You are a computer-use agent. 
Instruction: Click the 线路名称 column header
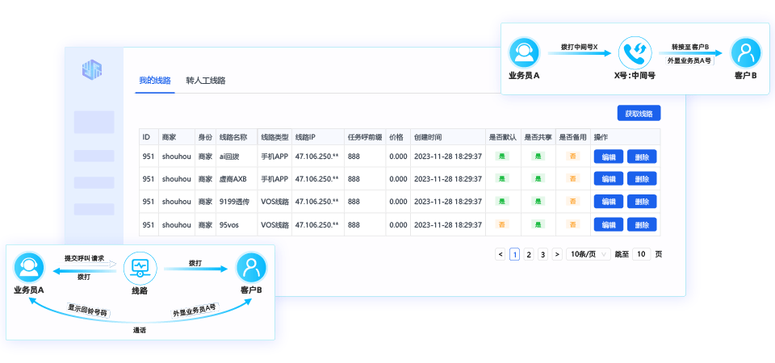click(x=237, y=137)
